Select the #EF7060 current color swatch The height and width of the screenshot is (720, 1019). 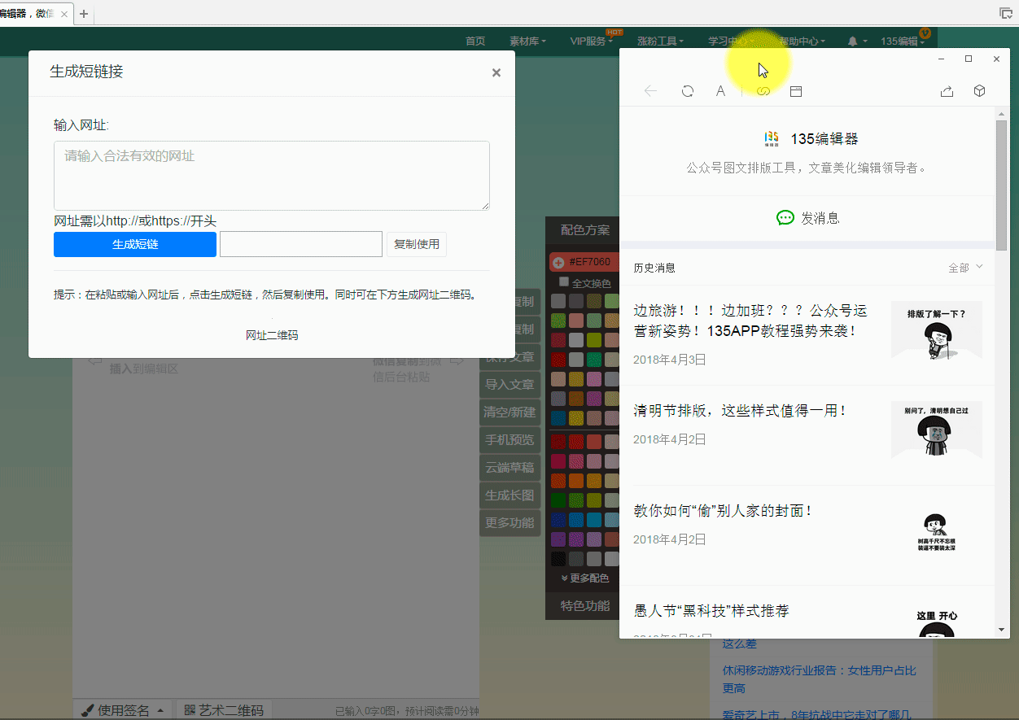coord(583,262)
